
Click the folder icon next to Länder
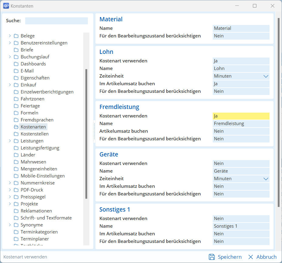pos(16,155)
